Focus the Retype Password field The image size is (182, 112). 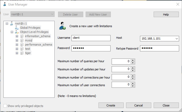tap(159, 48)
